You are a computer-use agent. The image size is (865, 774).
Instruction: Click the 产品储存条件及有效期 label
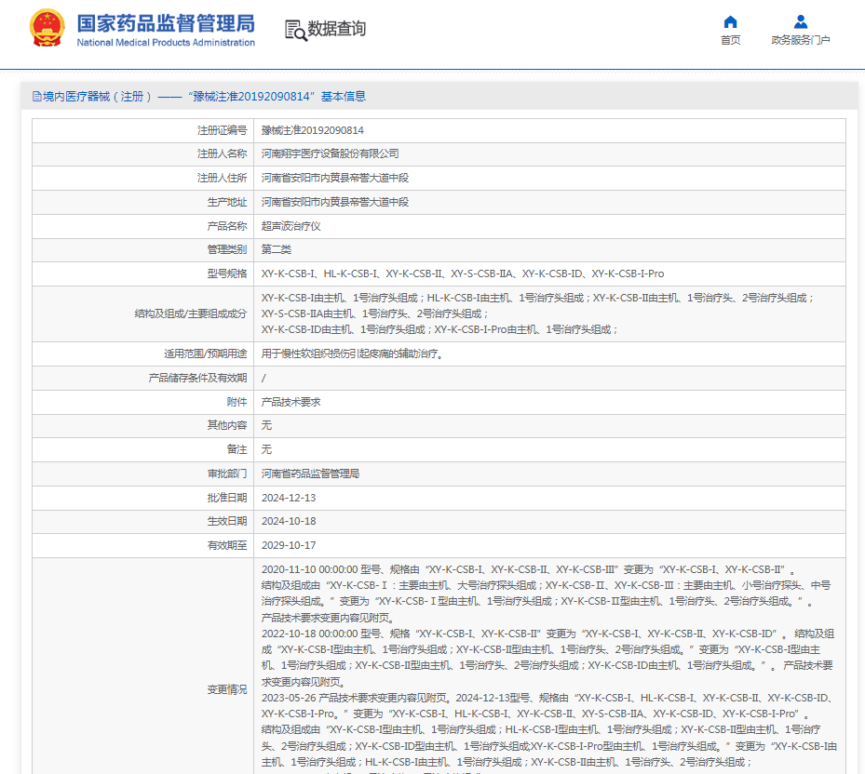pyautogui.click(x=197, y=379)
